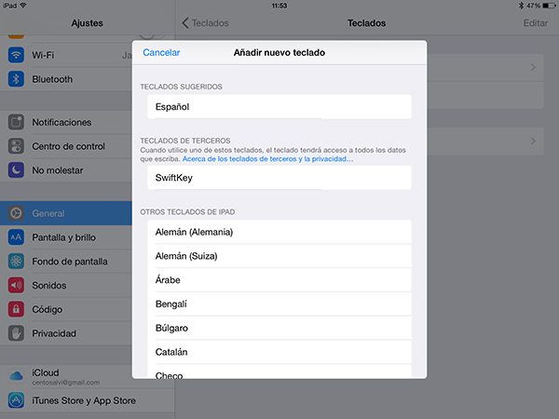Tap the General gear icon
559x419 pixels.
point(16,213)
